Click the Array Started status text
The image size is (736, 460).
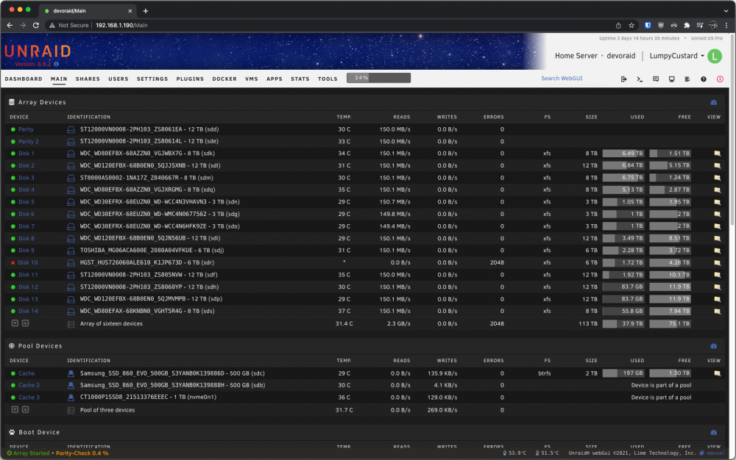(31, 453)
